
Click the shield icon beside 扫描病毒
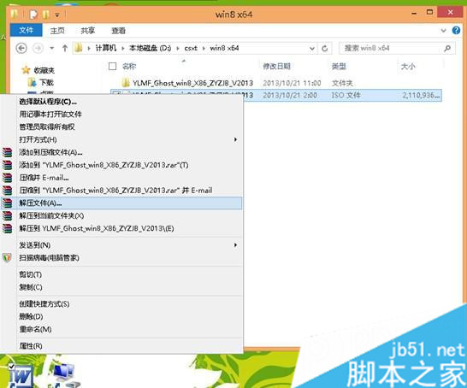point(7,258)
